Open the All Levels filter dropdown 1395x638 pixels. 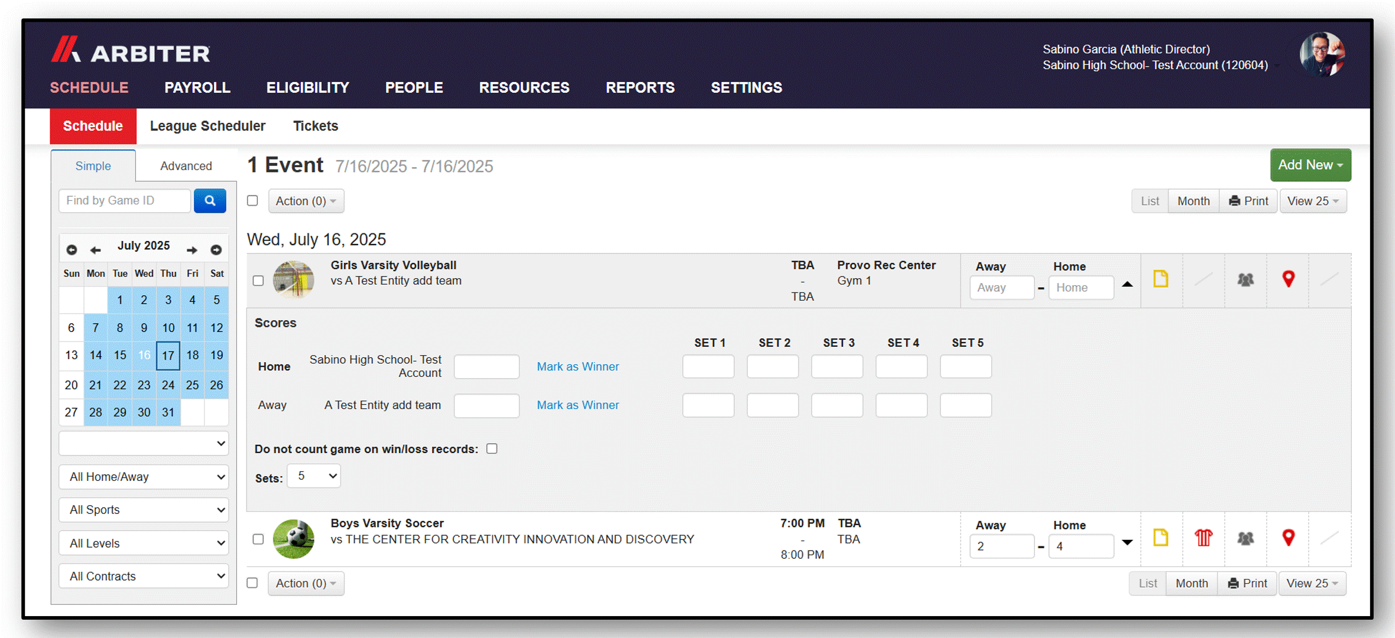click(x=144, y=543)
